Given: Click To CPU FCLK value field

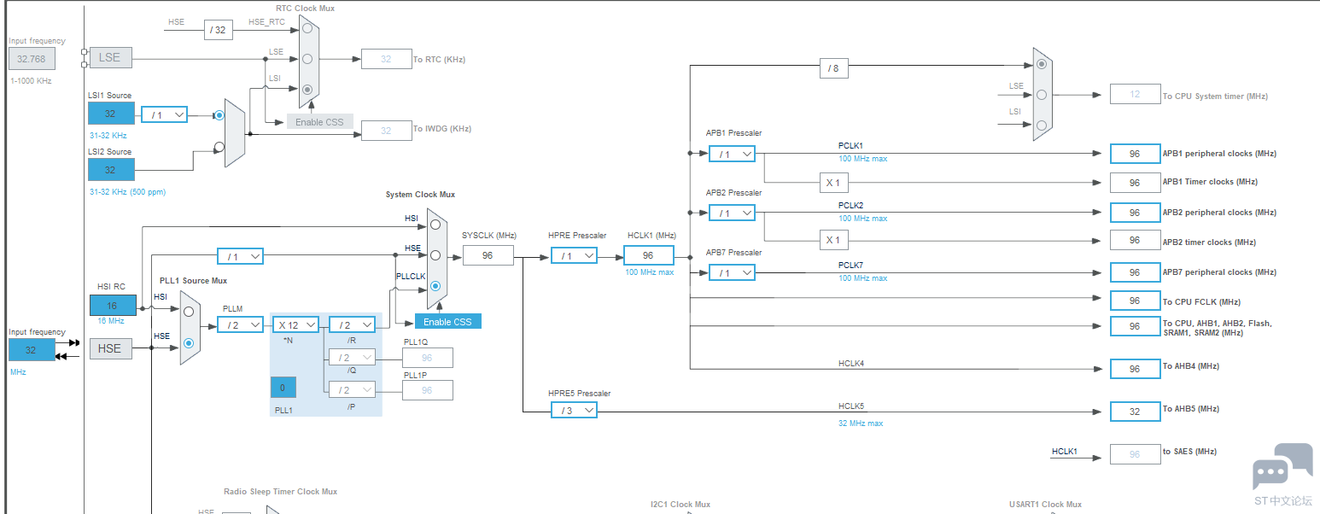Looking at the screenshot, I should [1135, 301].
